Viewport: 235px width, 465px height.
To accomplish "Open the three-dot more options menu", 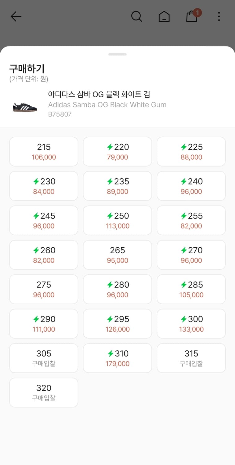I will pos(219,16).
